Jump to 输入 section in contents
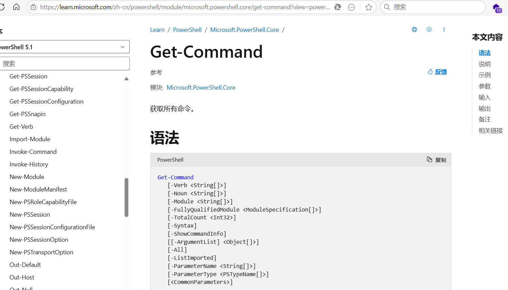Image resolution: width=508 pixels, height=290 pixels. 485,97
